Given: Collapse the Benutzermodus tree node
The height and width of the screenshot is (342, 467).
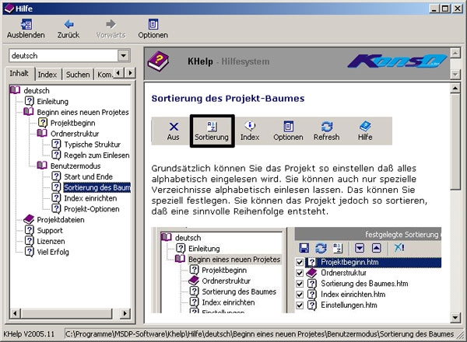Looking at the screenshot, I should click(42, 166).
